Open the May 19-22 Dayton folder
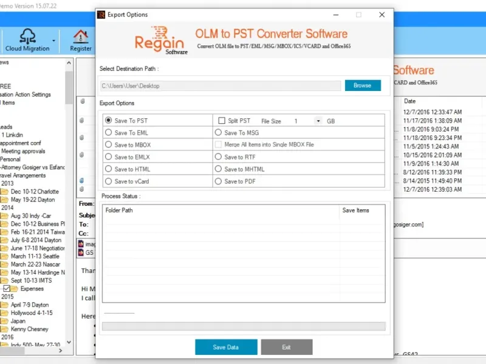This screenshot has height=364, width=486. pyautogui.click(x=33, y=200)
